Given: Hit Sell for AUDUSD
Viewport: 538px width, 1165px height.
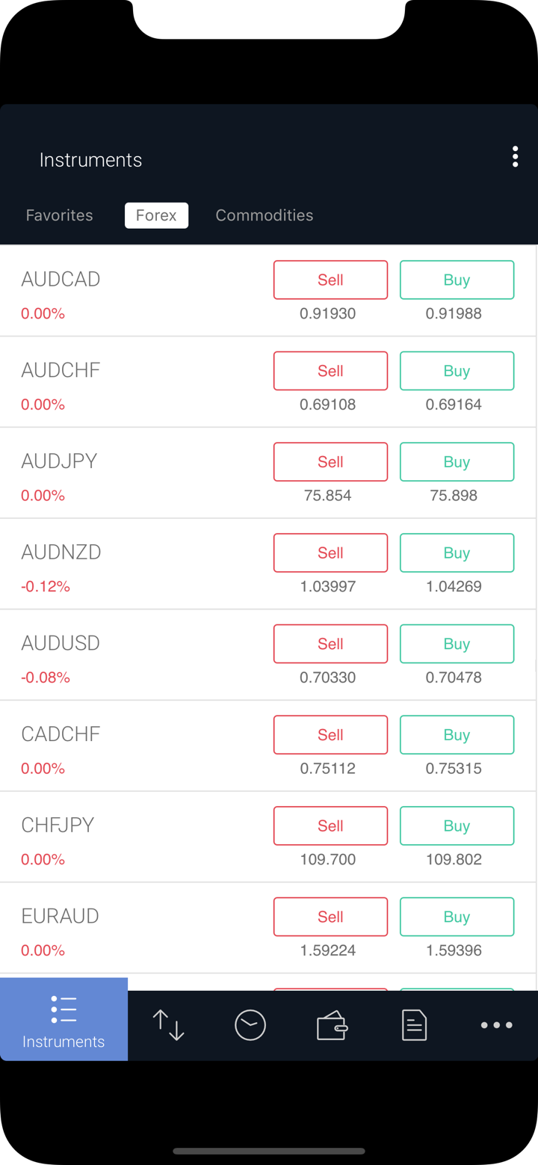Looking at the screenshot, I should tap(330, 644).
